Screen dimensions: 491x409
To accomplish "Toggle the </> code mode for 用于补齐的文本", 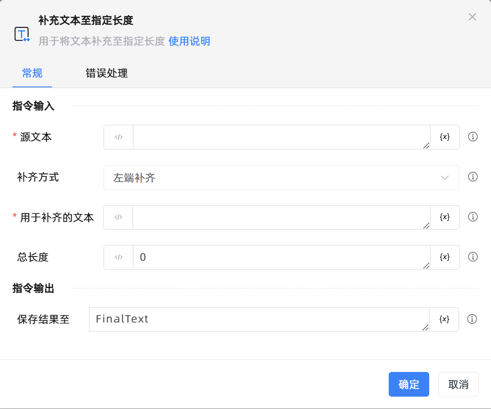I will tap(118, 217).
